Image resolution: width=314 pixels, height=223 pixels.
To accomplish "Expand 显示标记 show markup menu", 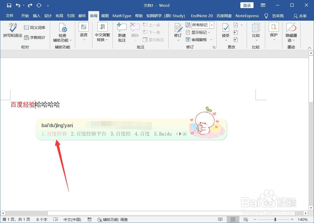I will pyautogui.click(x=198, y=32).
